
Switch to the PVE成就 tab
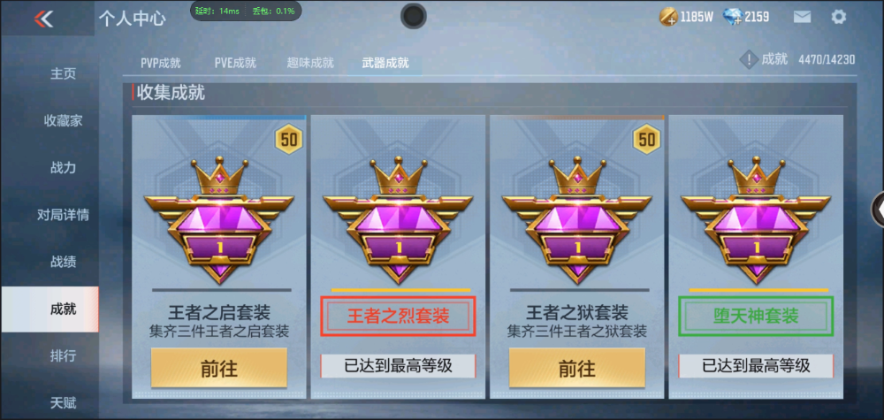point(235,63)
